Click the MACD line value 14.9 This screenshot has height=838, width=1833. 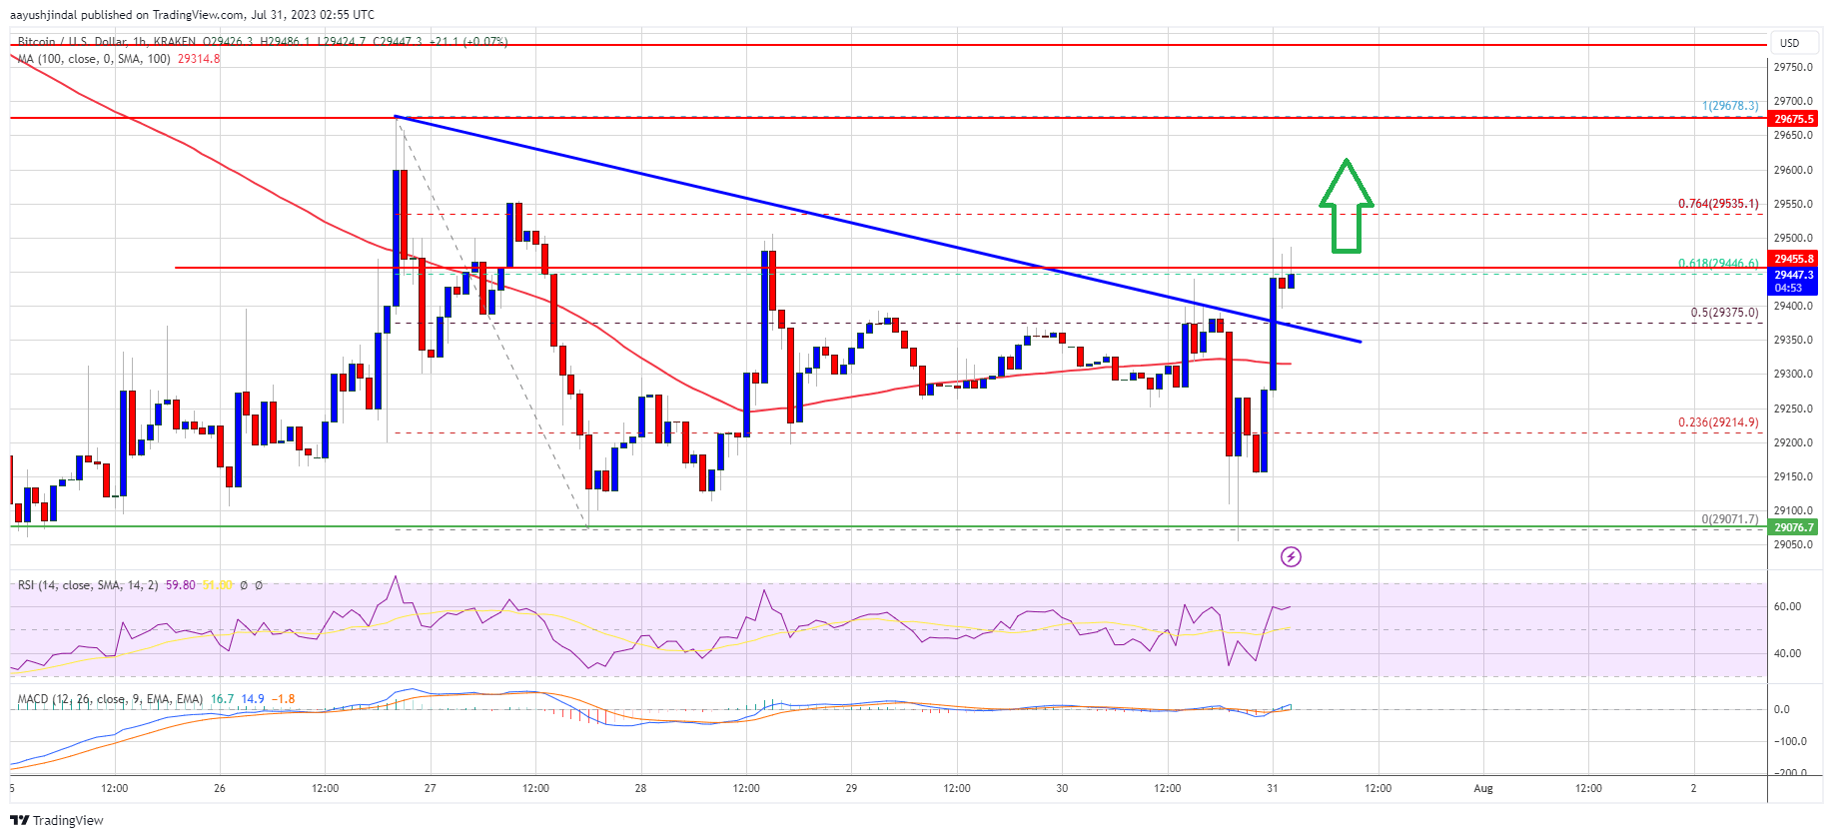253,699
